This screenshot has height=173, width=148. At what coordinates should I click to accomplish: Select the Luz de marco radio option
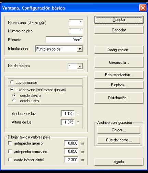12,82
